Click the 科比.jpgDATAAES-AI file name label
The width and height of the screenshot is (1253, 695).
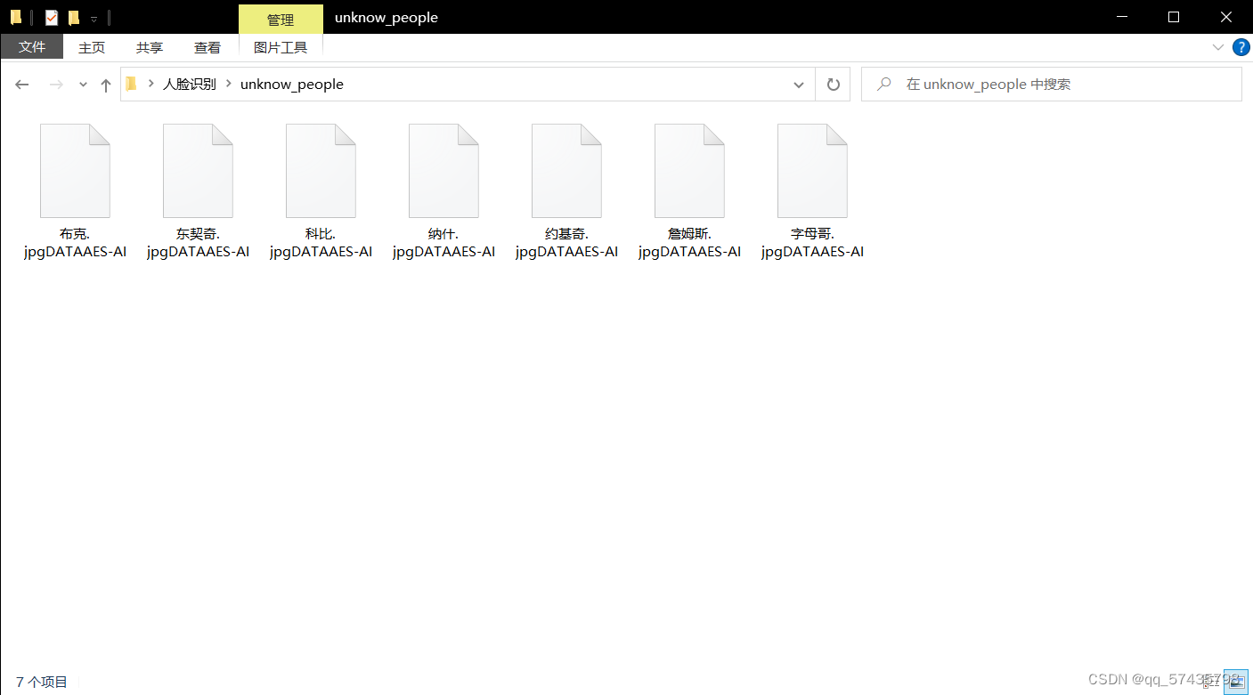(x=321, y=243)
